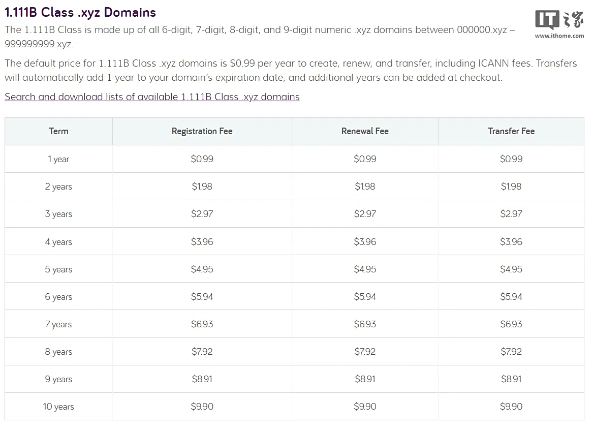Image resolution: width=593 pixels, height=432 pixels.
Task: Click the 9 years term cell
Action: coord(58,379)
